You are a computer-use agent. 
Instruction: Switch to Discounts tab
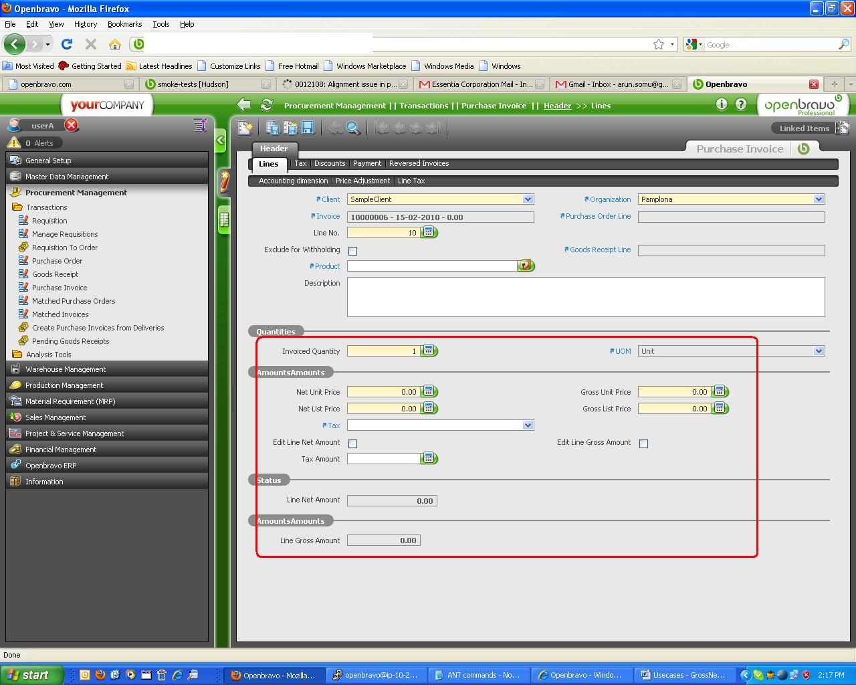[x=330, y=163]
